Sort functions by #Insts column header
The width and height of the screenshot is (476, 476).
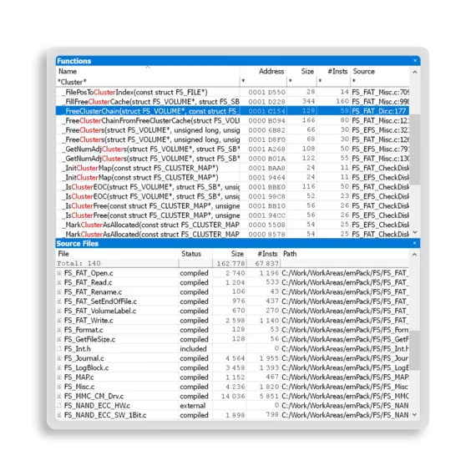click(333, 71)
